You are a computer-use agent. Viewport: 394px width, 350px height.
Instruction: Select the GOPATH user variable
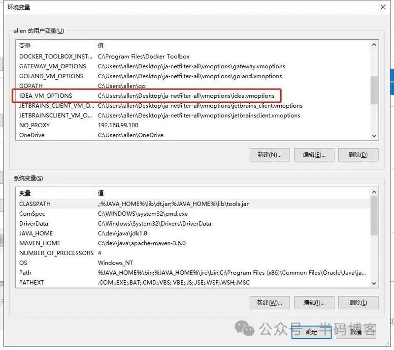pos(31,86)
